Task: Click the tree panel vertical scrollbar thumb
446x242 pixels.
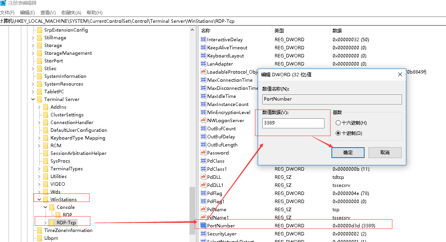Action: coord(193,210)
